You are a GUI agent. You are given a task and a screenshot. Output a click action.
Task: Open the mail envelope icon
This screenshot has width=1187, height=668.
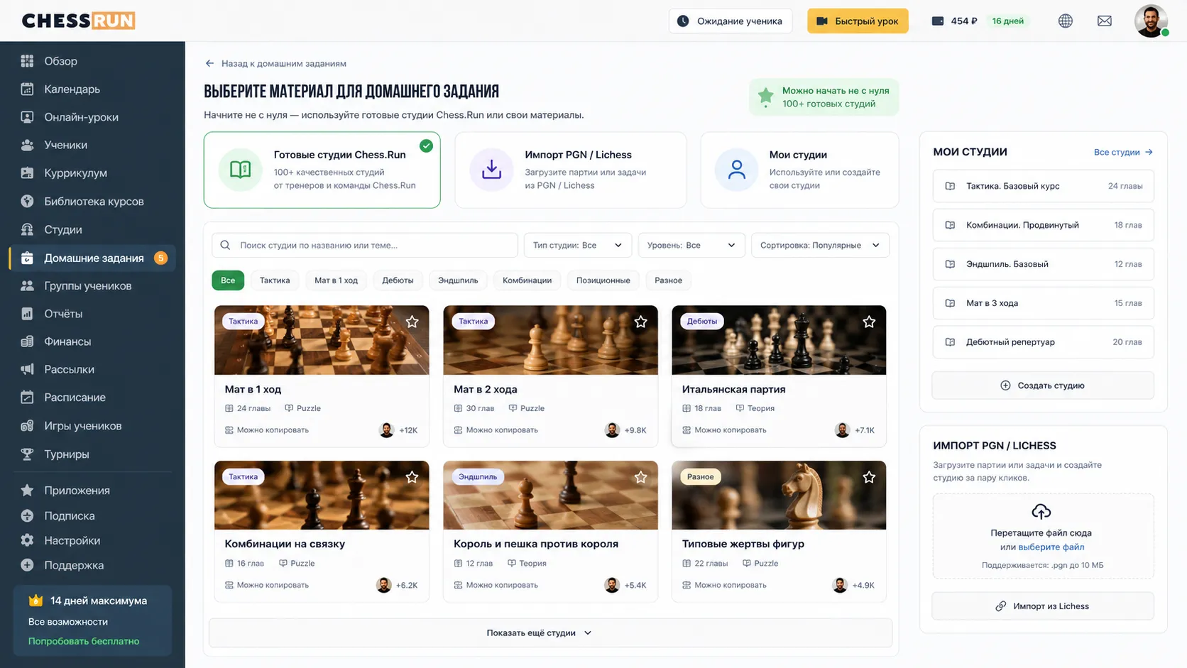click(1104, 21)
